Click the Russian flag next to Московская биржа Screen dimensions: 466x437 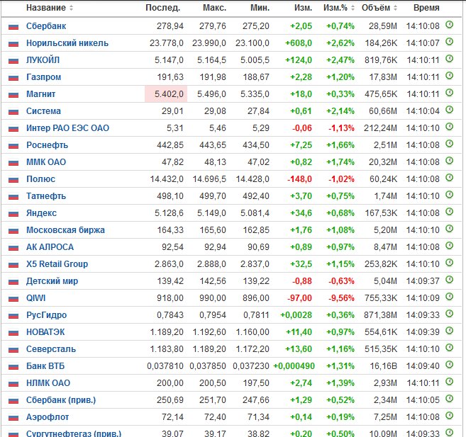click(x=13, y=231)
